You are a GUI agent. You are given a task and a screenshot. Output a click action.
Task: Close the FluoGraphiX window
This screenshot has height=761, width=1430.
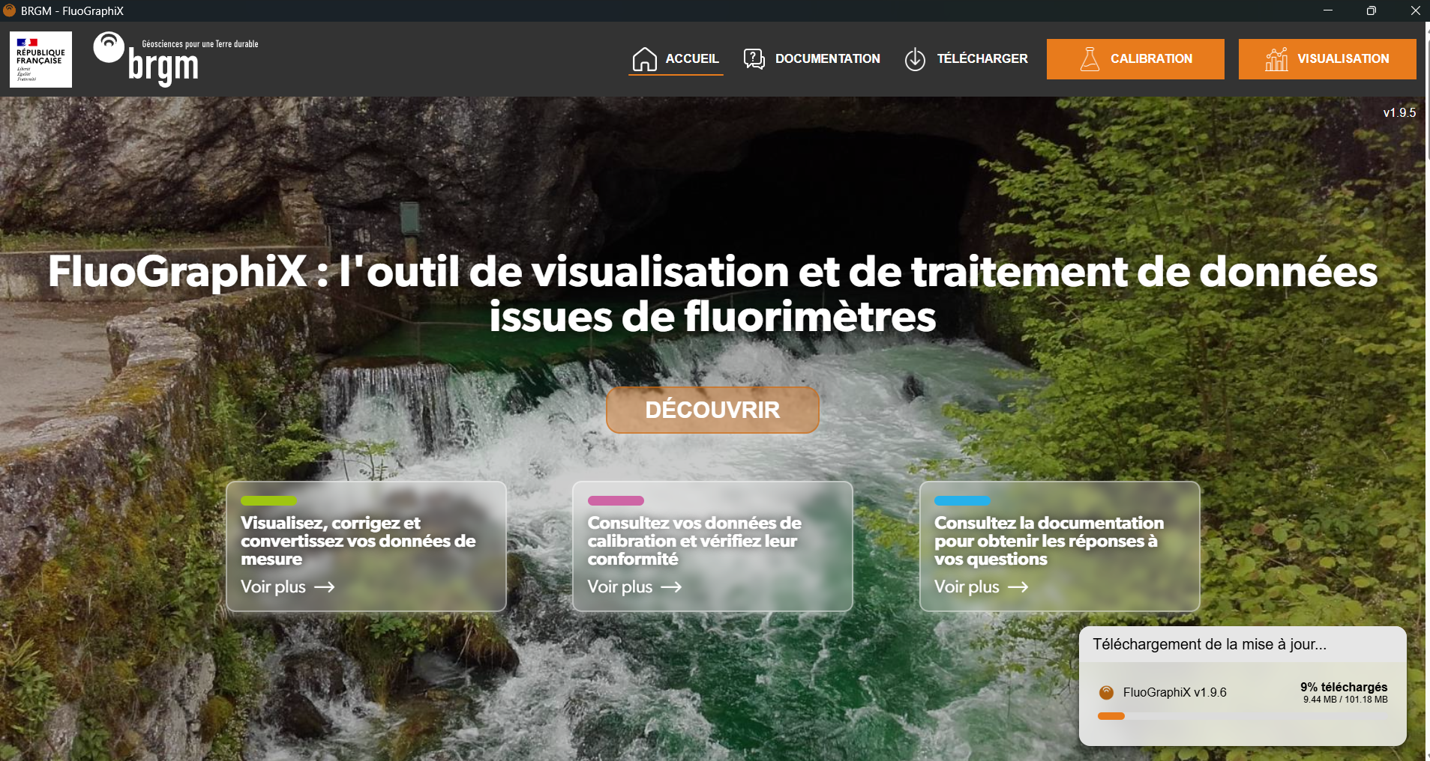click(x=1414, y=10)
